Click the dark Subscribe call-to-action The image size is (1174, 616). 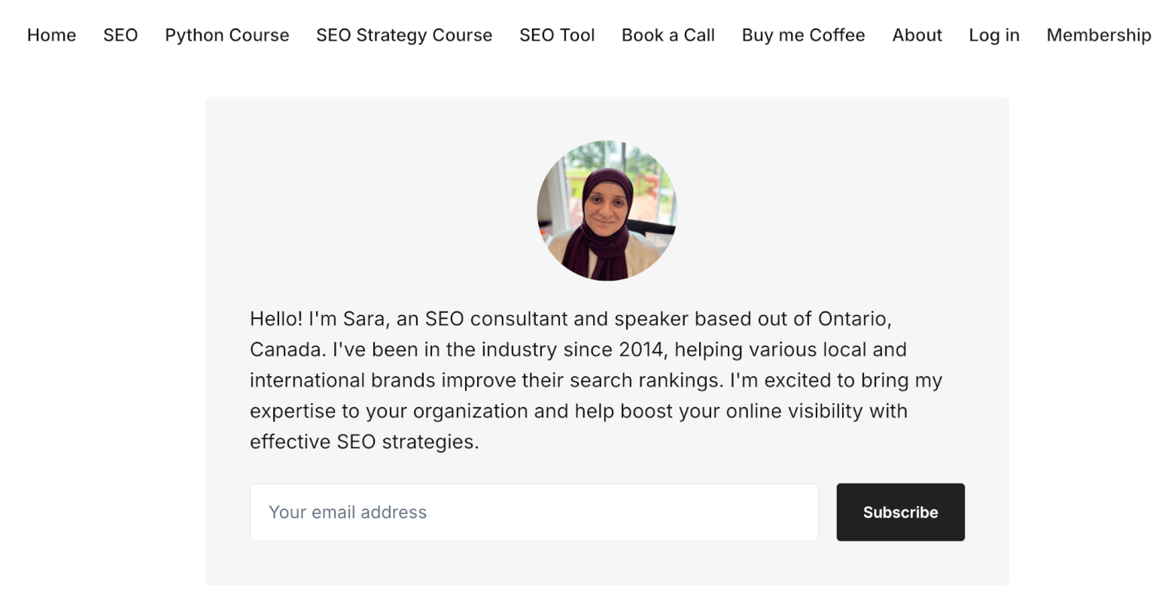(x=900, y=512)
